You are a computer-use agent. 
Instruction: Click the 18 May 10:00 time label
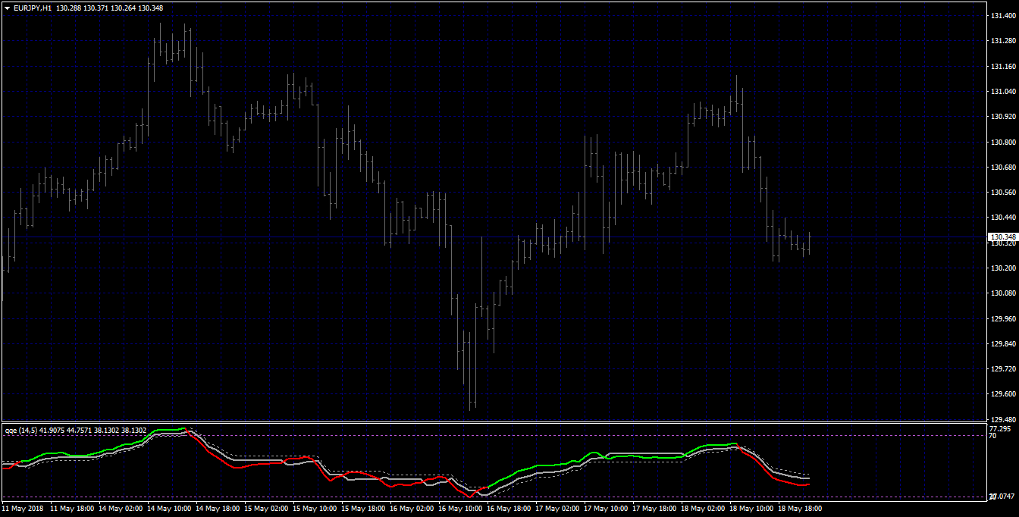751,509
